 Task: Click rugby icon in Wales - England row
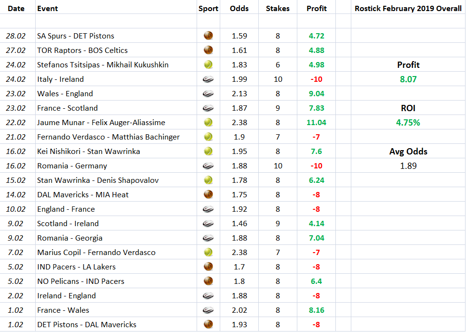click(208, 93)
